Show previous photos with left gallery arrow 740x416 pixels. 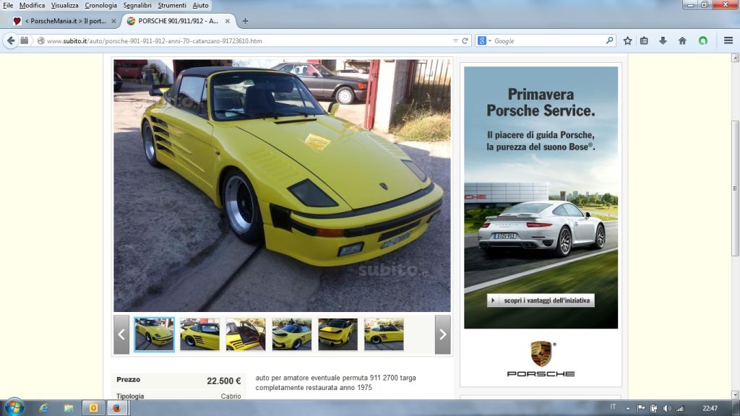tap(121, 334)
